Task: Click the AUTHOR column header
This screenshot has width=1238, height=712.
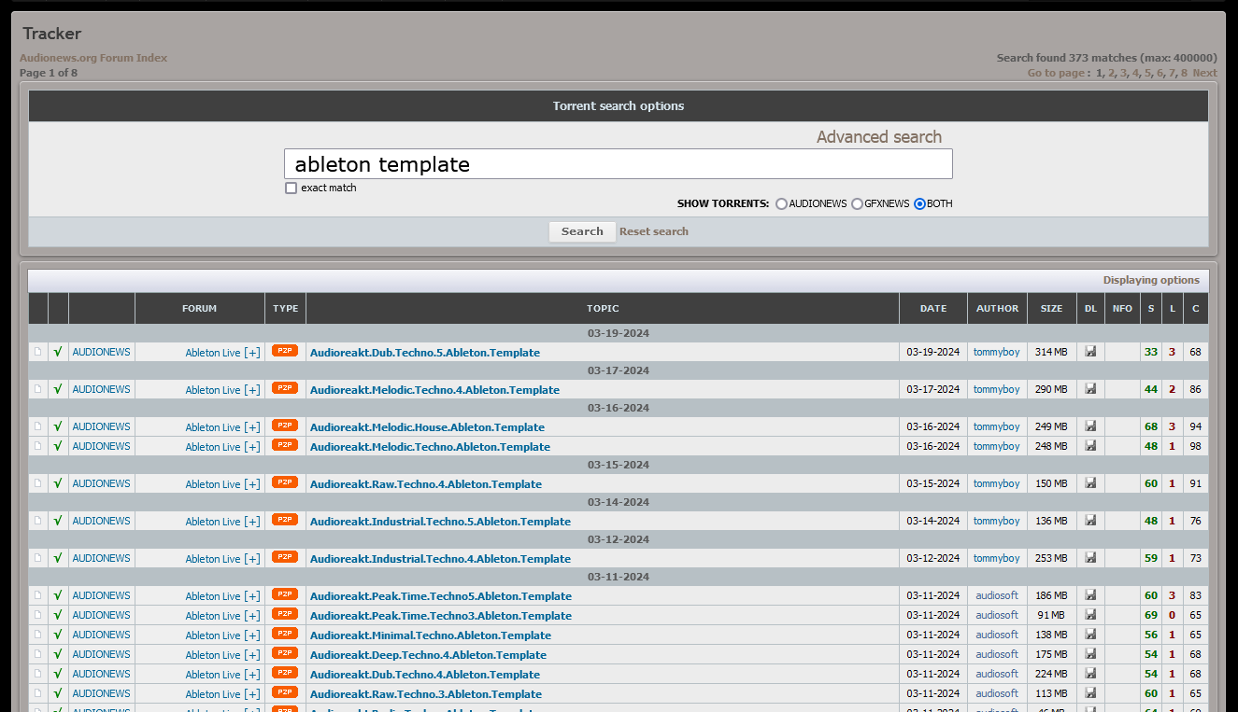Action: point(998,309)
